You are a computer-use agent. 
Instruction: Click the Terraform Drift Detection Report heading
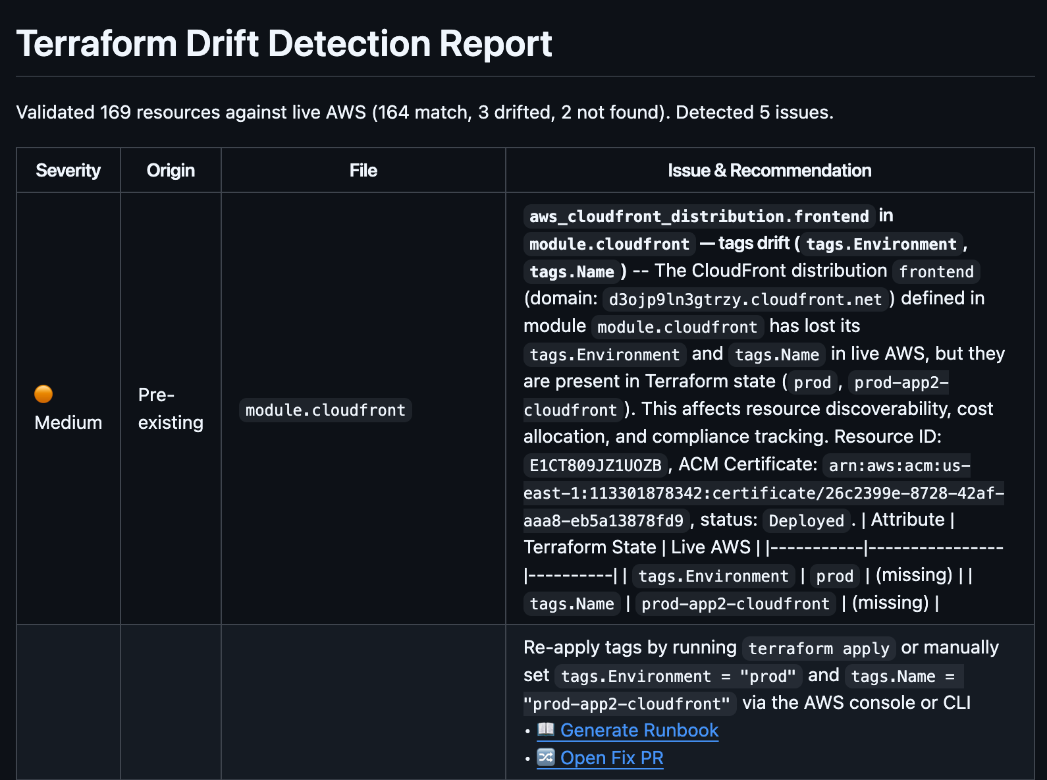pos(284,44)
